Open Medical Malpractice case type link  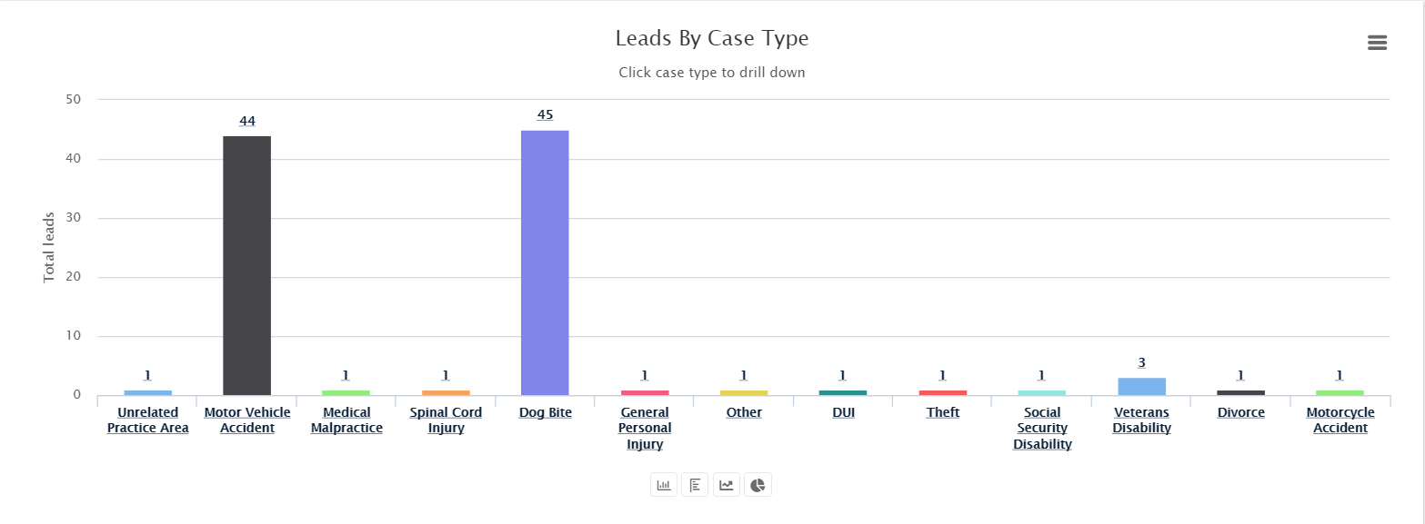pos(346,420)
